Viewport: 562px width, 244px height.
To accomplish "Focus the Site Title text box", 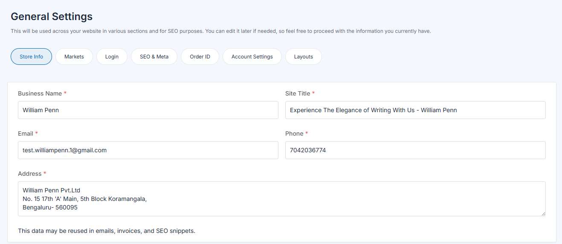I will [x=415, y=110].
